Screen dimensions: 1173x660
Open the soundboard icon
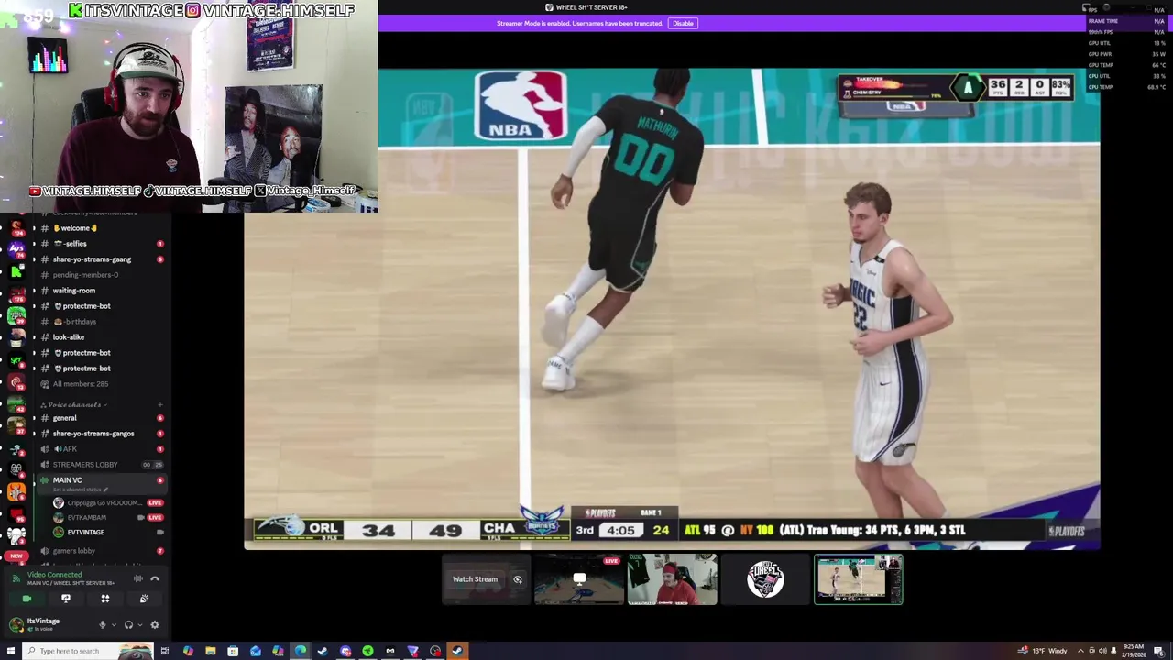pos(144,599)
